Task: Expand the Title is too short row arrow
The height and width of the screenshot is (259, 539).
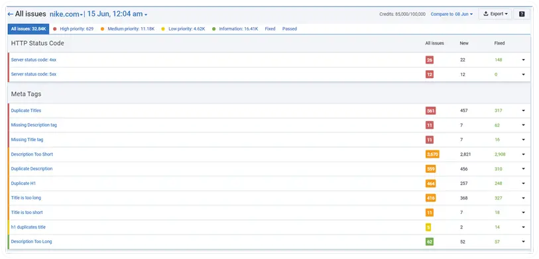Action: 523,212
